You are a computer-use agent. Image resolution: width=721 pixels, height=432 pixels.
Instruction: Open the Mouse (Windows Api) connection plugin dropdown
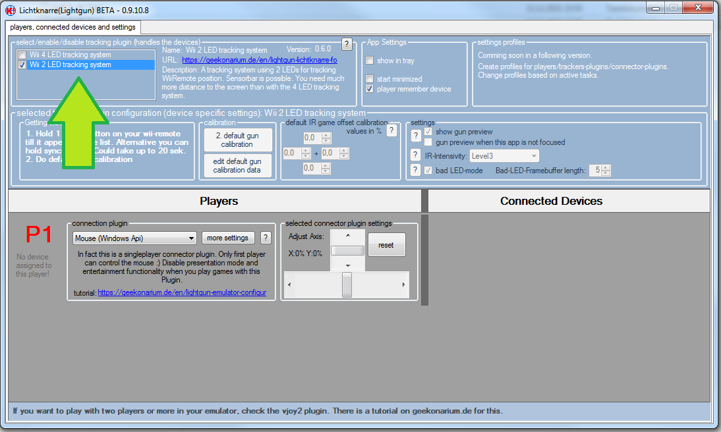[x=134, y=238]
